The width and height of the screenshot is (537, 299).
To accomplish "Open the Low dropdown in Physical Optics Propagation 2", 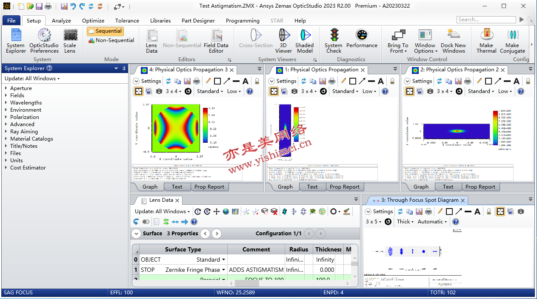I will pyautogui.click(x=506, y=91).
